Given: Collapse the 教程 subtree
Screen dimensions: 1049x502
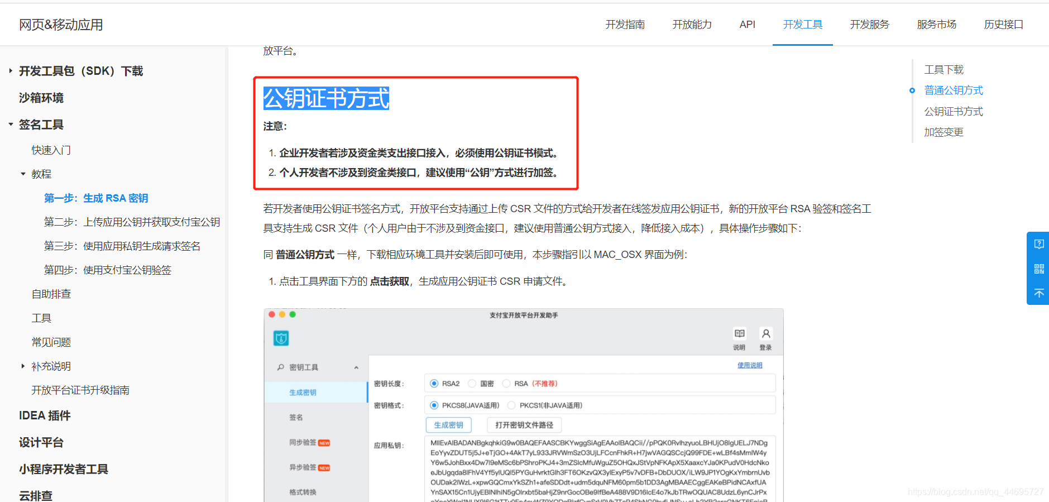Looking at the screenshot, I should click(23, 174).
